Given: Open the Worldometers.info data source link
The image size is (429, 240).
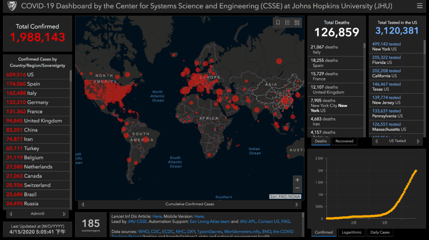Looking at the screenshot, I should [242, 232].
